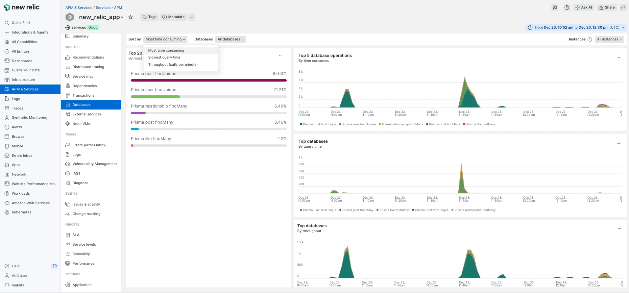Toggle Prisma user findUnique legend in query time chart
Viewport: 629px width, 293px height.
click(x=318, y=210)
